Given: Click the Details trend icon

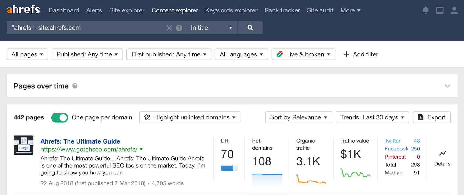Looking at the screenshot, I should (442, 153).
